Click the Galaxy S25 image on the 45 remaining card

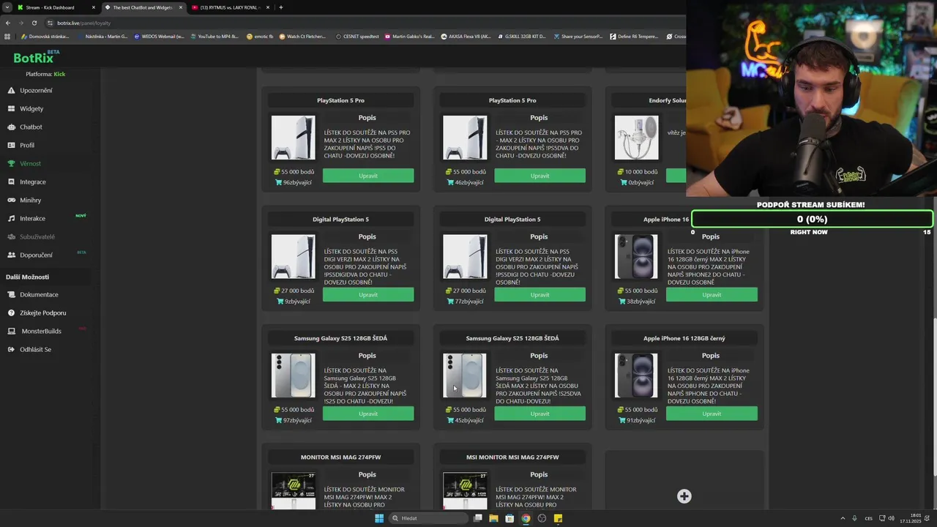click(x=465, y=375)
